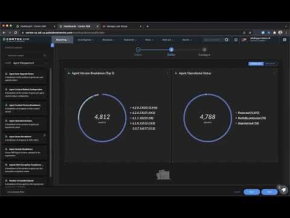290x218 pixels.
Task: Click the left blue button at bottom right
Action: [251, 192]
